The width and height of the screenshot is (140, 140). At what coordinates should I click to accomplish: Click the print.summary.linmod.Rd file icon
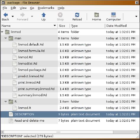(x=15, y=89)
